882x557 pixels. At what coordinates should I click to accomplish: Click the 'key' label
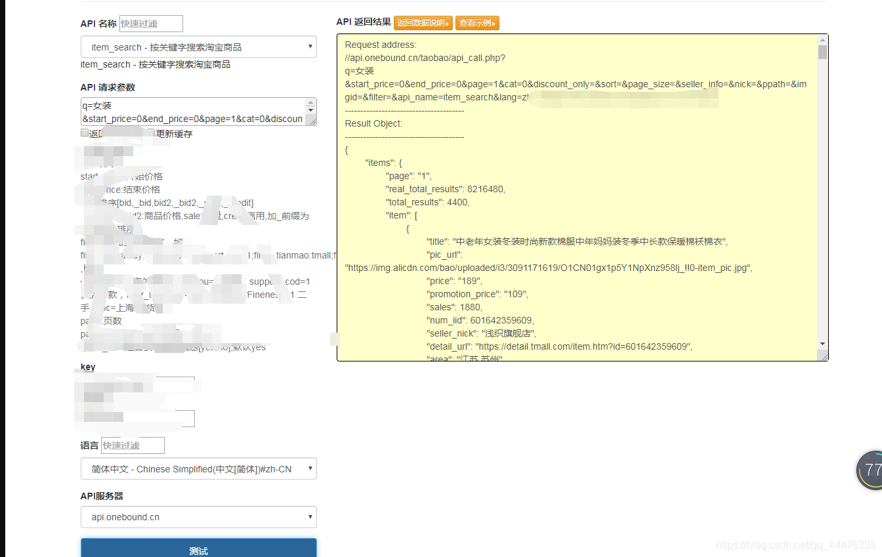tap(88, 367)
